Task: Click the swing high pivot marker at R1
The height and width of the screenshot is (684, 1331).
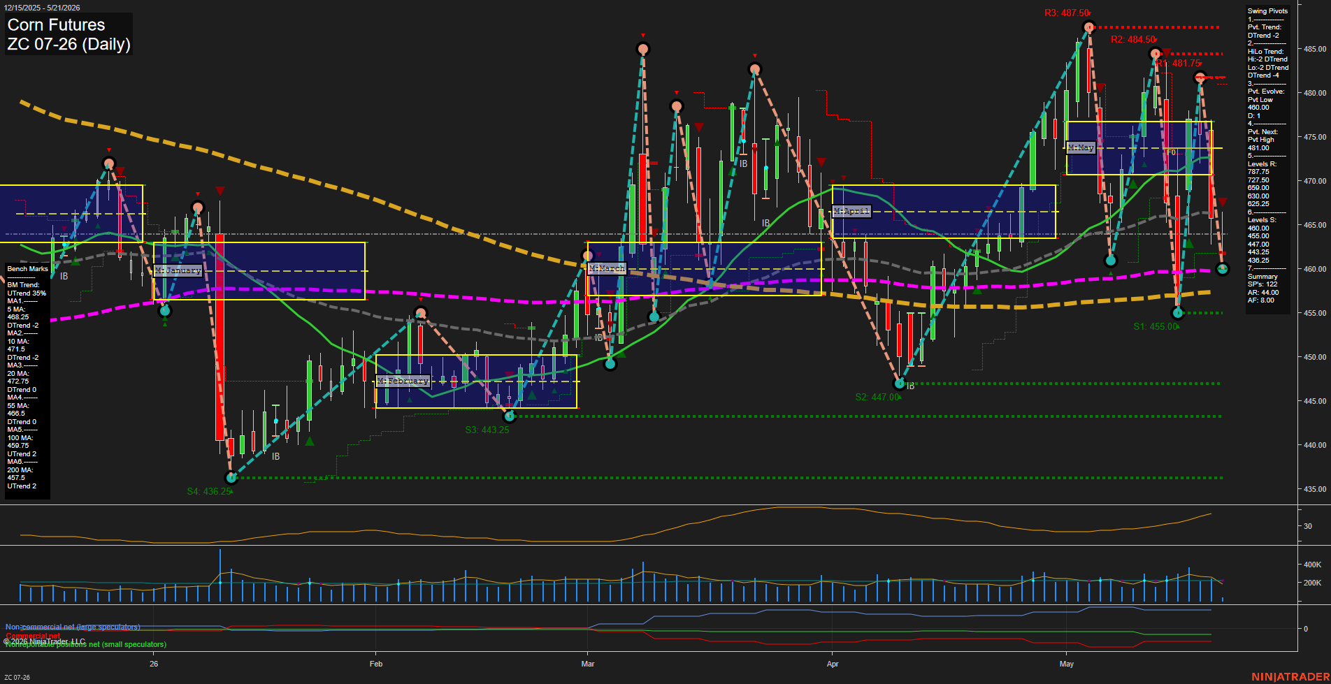Action: pyautogui.click(x=1200, y=78)
